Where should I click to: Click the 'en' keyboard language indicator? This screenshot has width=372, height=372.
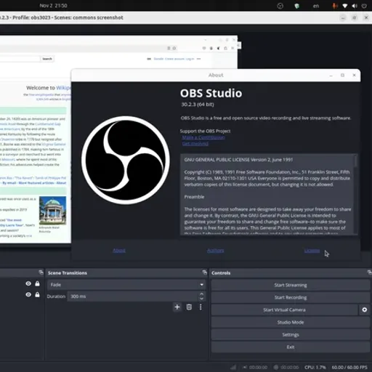click(x=316, y=6)
